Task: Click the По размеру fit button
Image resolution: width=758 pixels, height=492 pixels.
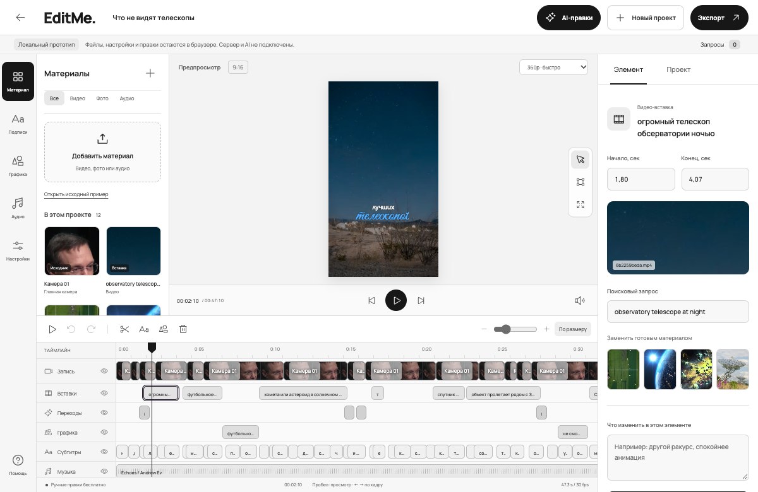Action: [x=573, y=329]
